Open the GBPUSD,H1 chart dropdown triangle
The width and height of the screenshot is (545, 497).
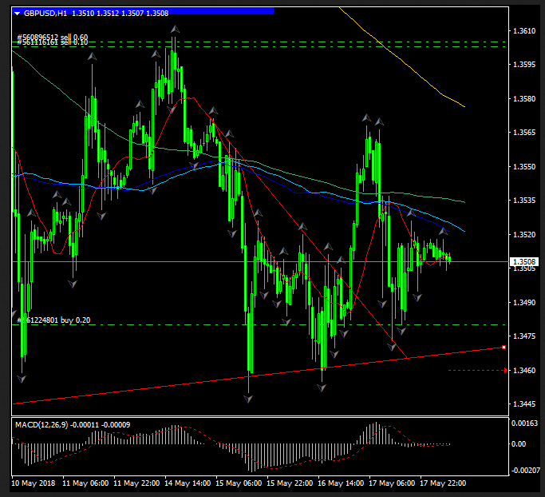tap(17, 13)
